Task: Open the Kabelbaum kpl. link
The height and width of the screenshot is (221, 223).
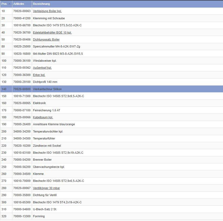Action: (x=43, y=117)
